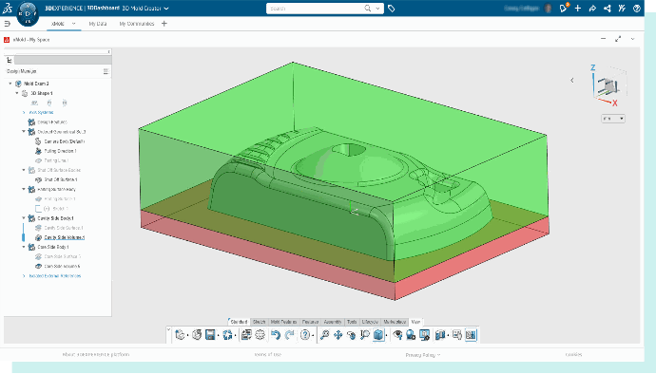The height and width of the screenshot is (374, 656).
Task: Click the properties list icon left of gear
Action: (x=246, y=335)
